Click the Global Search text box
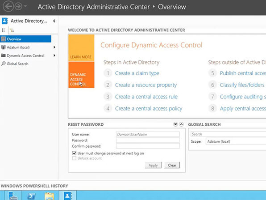The height and width of the screenshot is (200, 266). [228, 134]
